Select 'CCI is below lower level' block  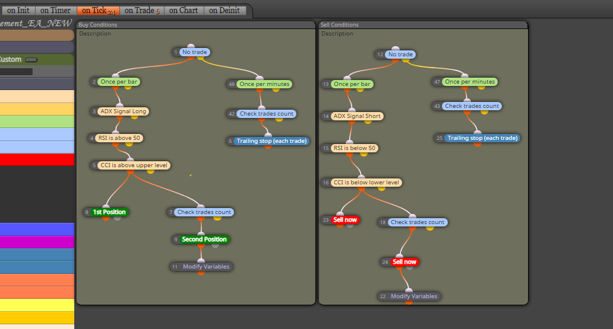click(x=366, y=182)
